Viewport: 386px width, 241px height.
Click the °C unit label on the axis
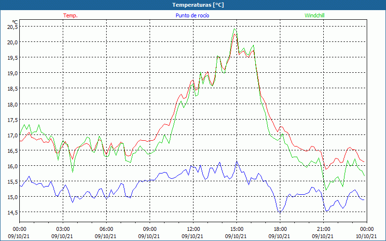tap(15, 22)
